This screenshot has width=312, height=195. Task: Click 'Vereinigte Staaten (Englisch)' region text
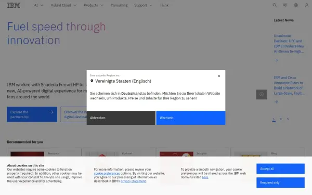tap(123, 81)
